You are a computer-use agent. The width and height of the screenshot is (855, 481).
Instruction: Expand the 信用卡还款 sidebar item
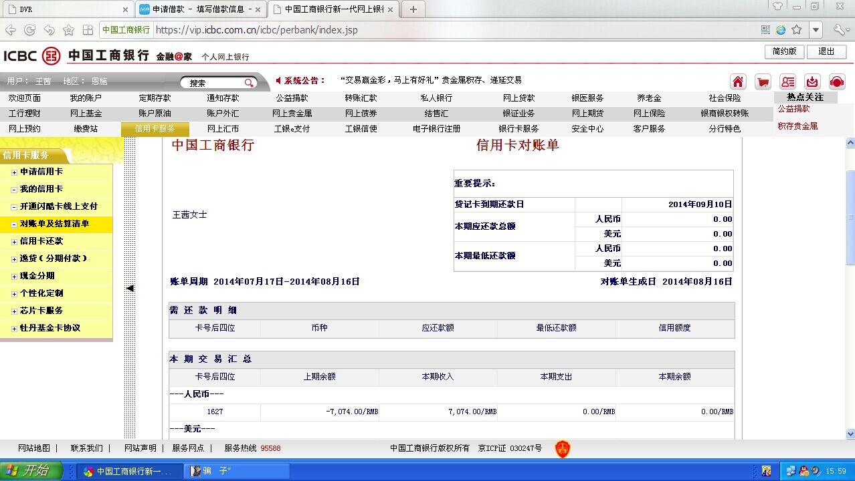(14, 242)
